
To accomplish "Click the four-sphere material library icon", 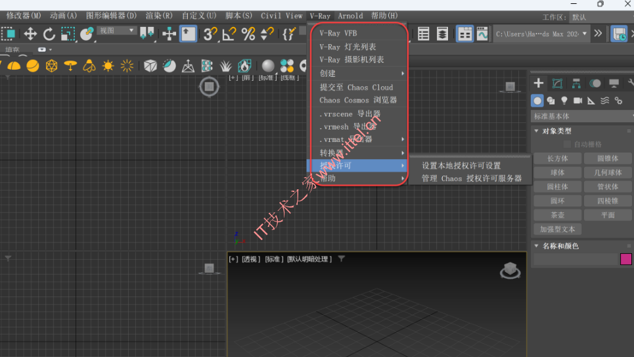I will click(287, 66).
